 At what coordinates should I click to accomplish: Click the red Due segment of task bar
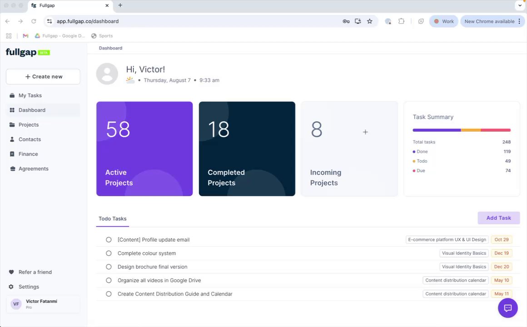click(496, 130)
